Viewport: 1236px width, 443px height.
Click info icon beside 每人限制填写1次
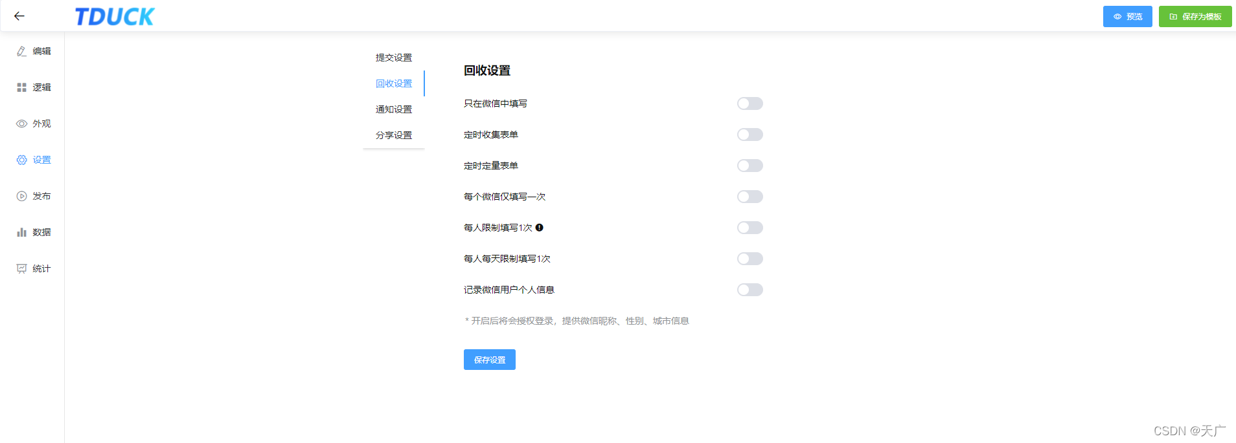[x=540, y=228]
